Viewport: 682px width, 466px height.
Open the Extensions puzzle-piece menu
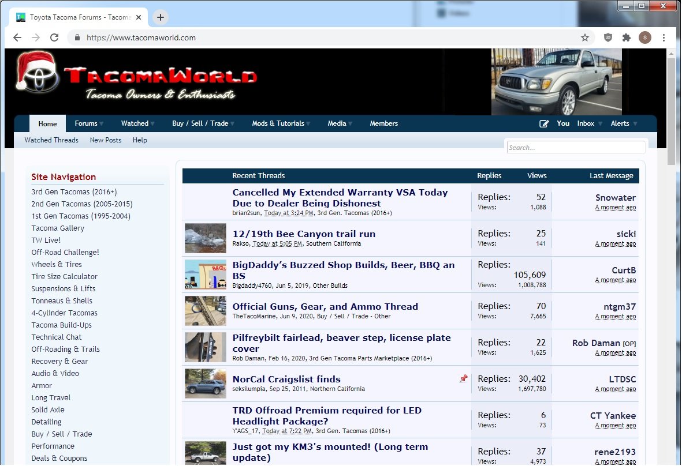pos(627,38)
